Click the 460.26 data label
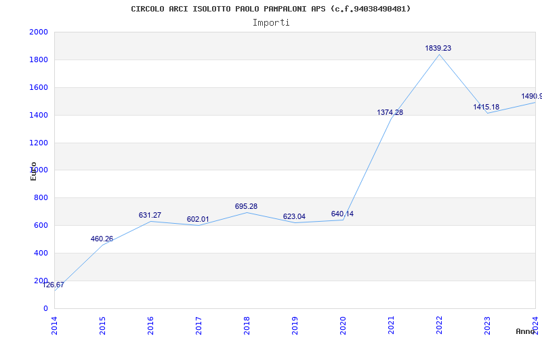The image size is (542, 338). 102,239
